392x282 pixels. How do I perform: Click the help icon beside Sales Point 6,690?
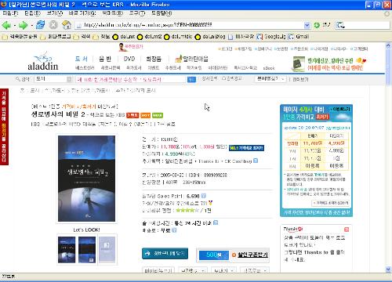click(x=203, y=196)
